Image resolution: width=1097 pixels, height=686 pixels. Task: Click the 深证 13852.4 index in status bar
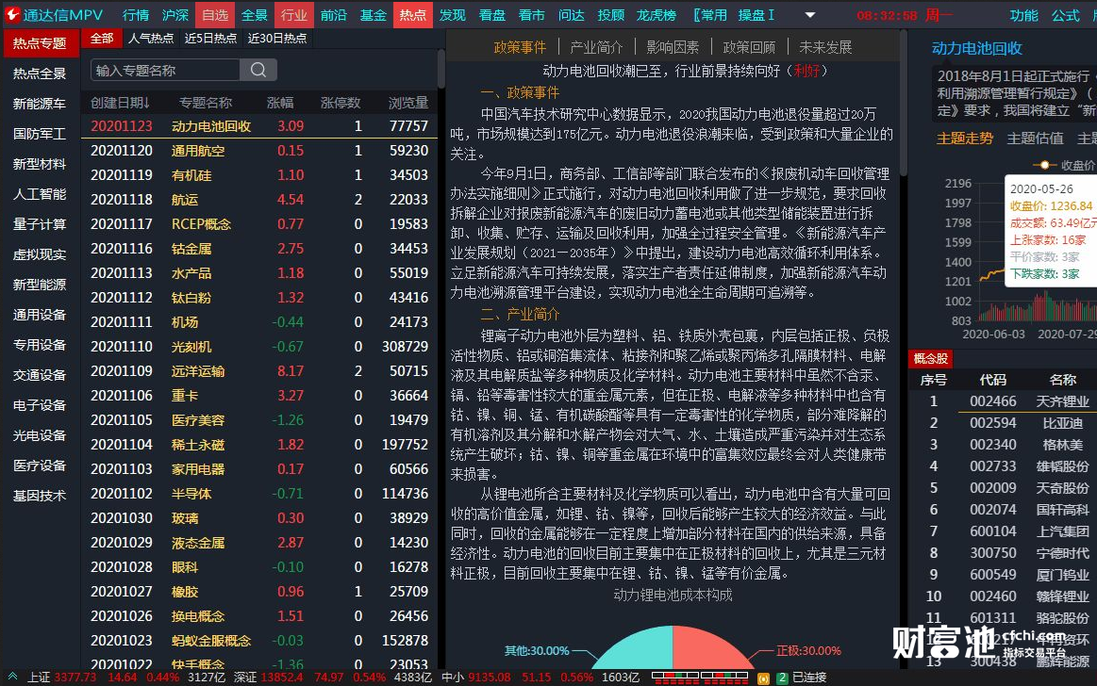267,677
